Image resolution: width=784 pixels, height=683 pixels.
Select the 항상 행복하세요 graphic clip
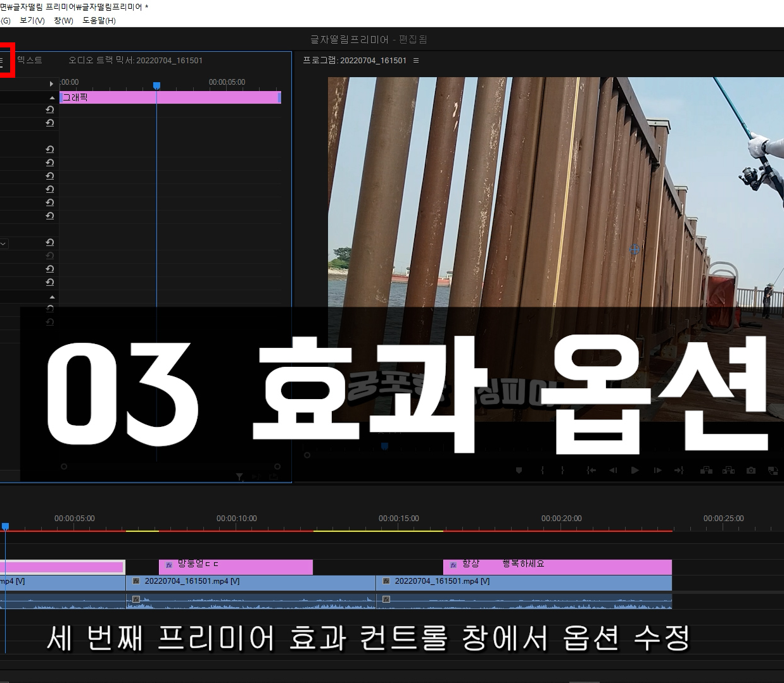click(557, 567)
